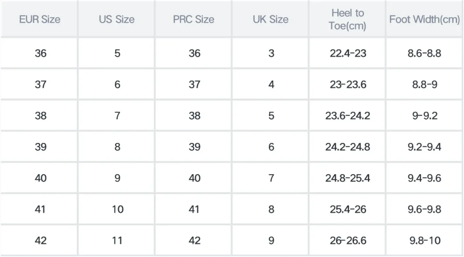Image resolution: width=464 pixels, height=257 pixels.
Task: Click EUR size 42 cell
Action: (x=41, y=241)
